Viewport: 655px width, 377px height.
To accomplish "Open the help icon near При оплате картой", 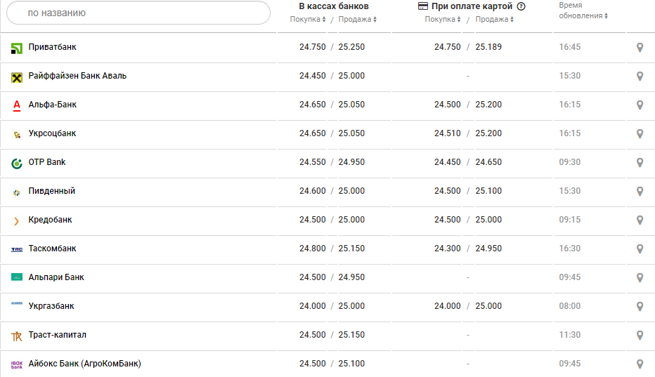I will 521,6.
